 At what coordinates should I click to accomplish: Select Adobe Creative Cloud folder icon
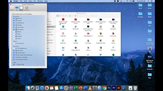[x=76, y=19]
